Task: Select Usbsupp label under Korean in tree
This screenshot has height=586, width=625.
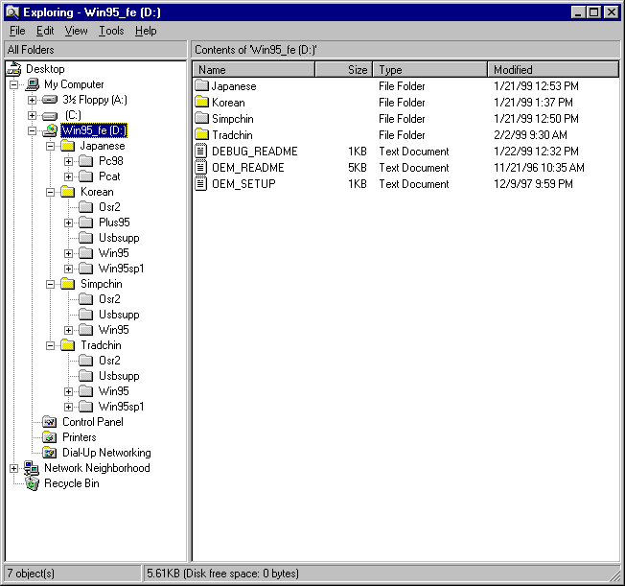Action: tap(119, 238)
